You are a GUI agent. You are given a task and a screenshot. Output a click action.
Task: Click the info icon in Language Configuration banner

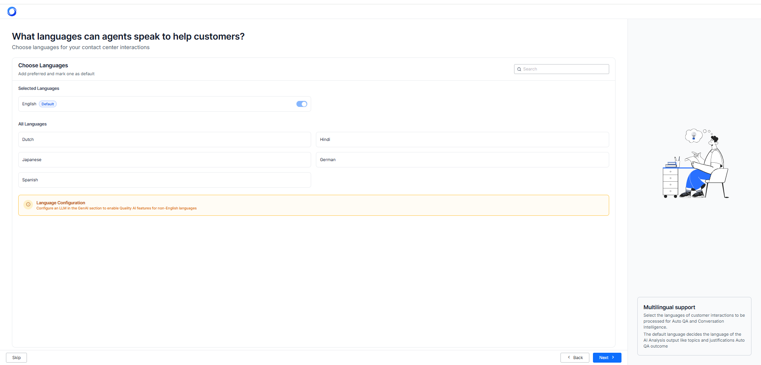point(28,205)
